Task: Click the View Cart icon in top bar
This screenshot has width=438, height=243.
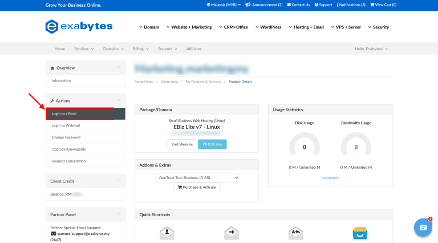Action: point(372,5)
